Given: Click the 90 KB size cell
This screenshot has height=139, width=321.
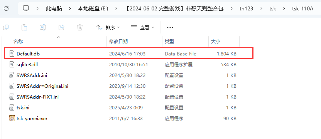Looking at the screenshot, I should (230, 118).
